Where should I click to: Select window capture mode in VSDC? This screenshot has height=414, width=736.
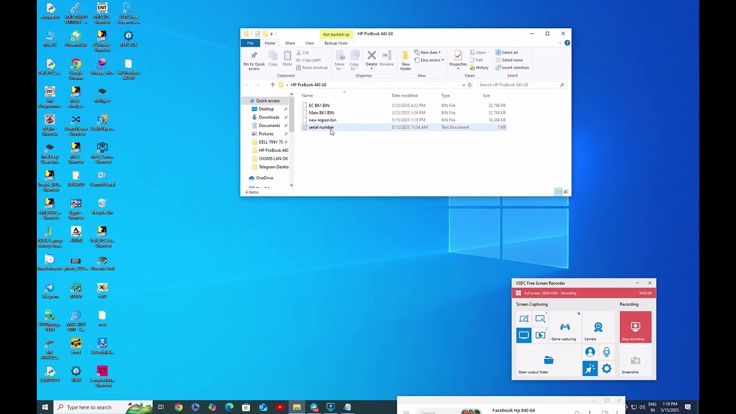click(540, 335)
